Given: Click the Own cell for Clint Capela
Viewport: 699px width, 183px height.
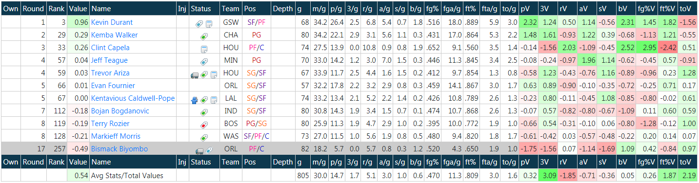Looking at the screenshot, I should click(11, 48).
